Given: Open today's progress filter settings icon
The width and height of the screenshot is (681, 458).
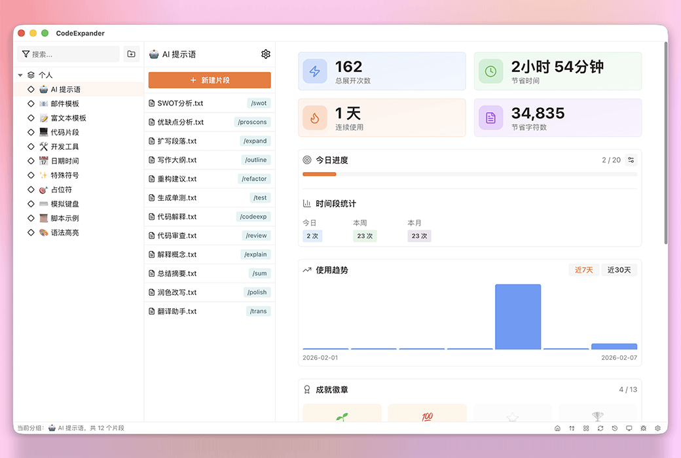Looking at the screenshot, I should pyautogui.click(x=631, y=159).
